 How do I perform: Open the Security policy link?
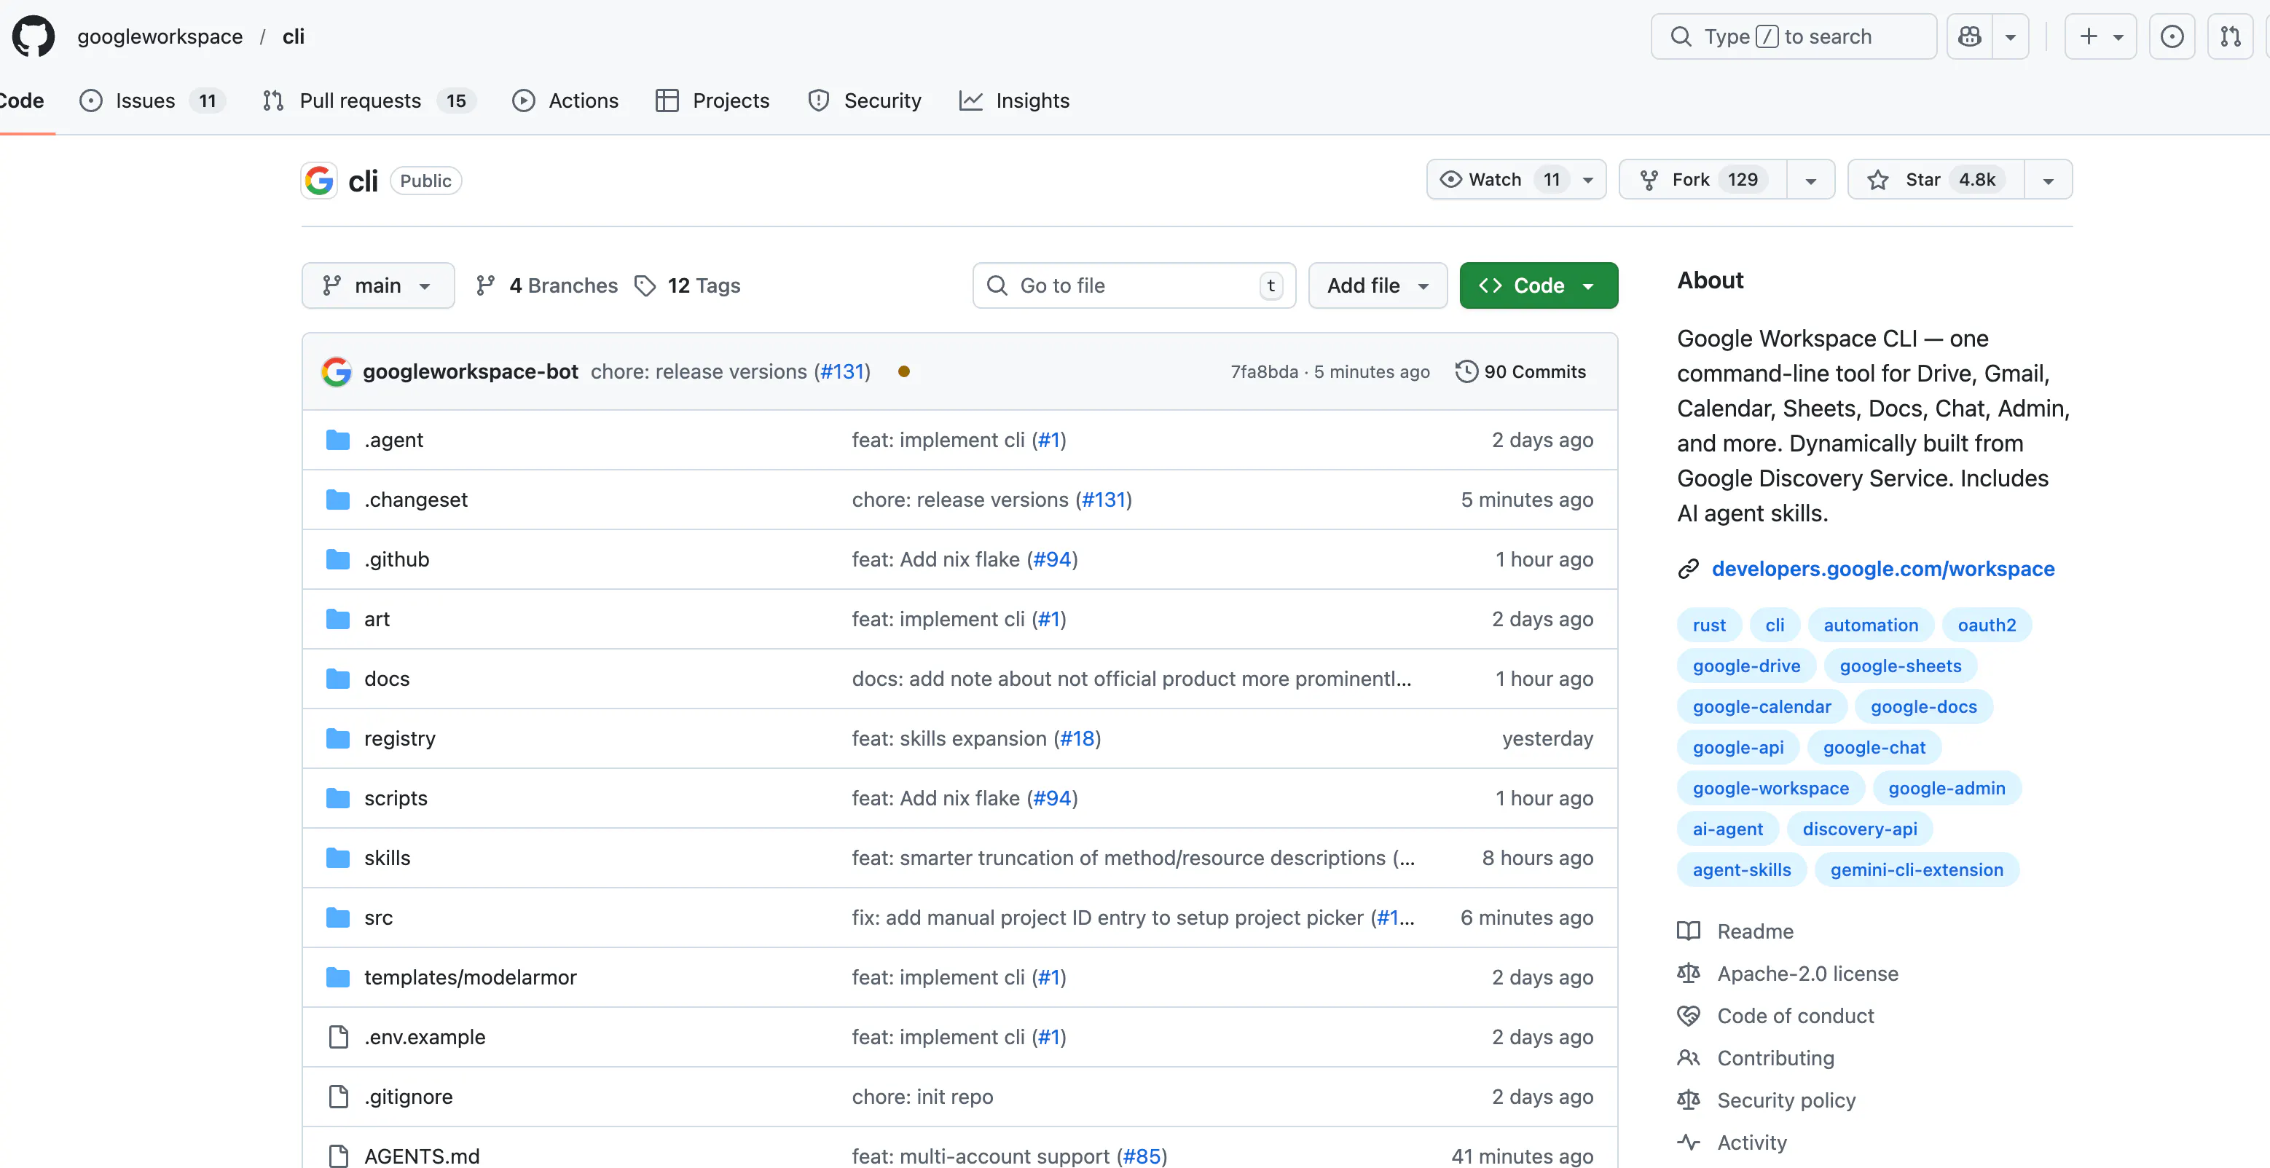tap(1786, 1100)
